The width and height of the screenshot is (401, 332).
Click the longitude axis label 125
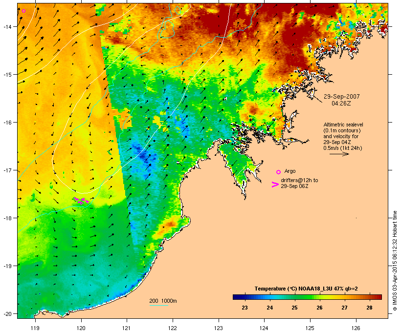310,328
